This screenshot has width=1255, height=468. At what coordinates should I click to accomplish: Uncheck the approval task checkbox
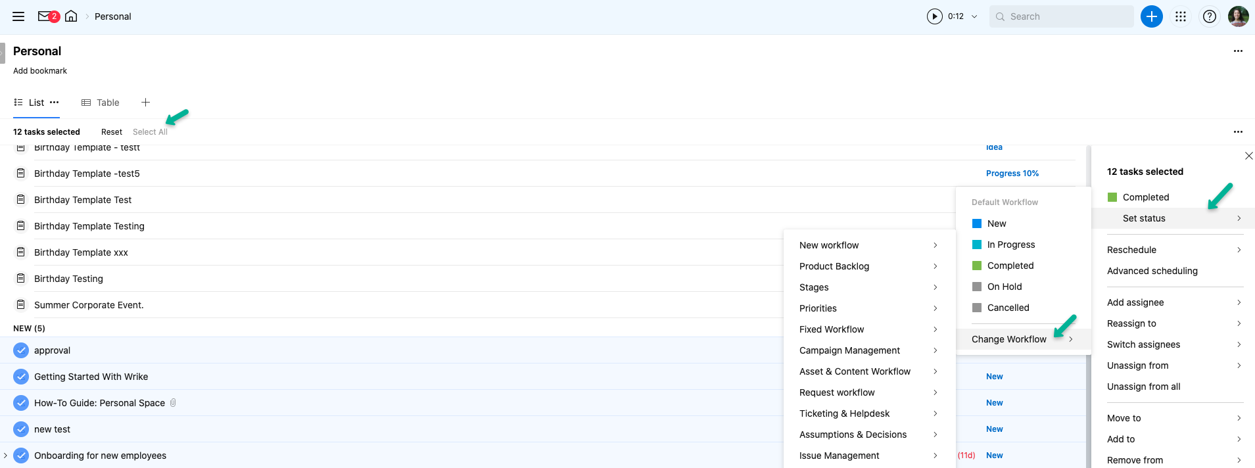21,350
